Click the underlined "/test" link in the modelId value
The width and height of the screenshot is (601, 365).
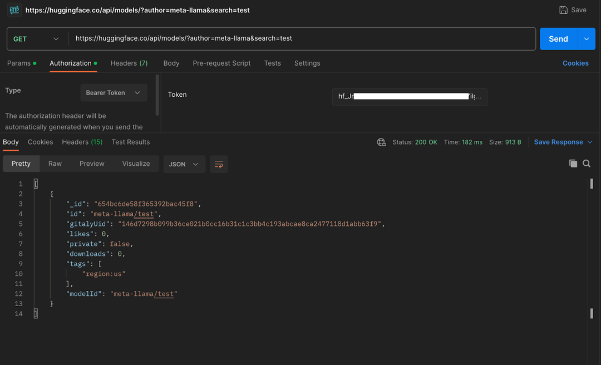click(164, 294)
